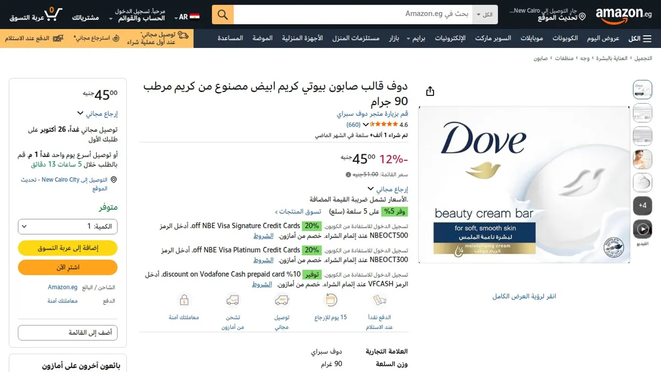Click the Egypt flag language selector
Screen dimensions: 661x372
pyautogui.click(x=194, y=17)
